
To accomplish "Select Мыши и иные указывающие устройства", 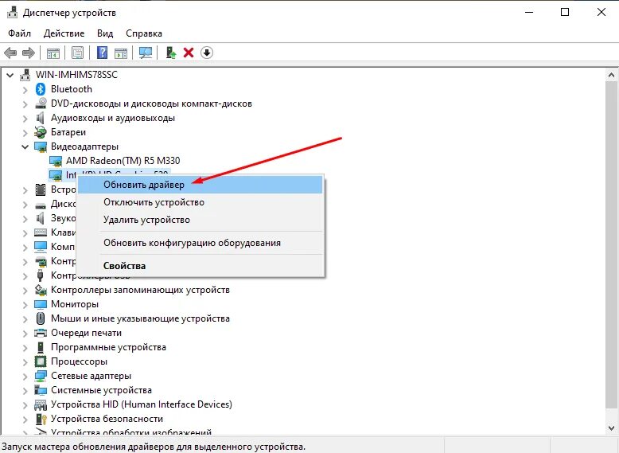I will [x=140, y=318].
